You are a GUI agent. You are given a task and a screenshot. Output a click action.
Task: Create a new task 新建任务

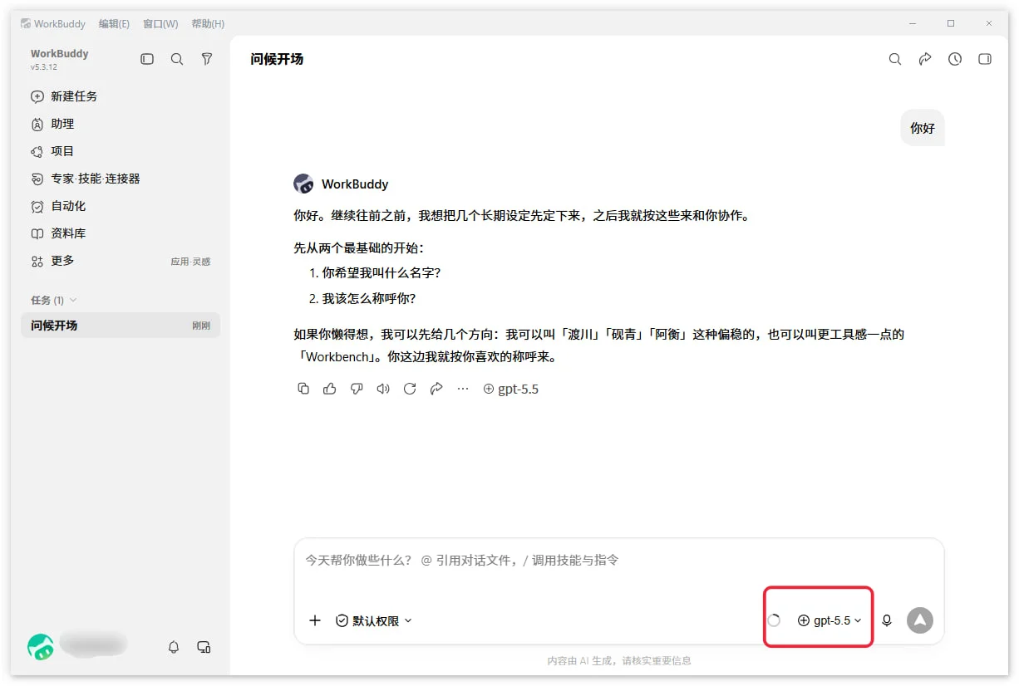click(x=121, y=96)
